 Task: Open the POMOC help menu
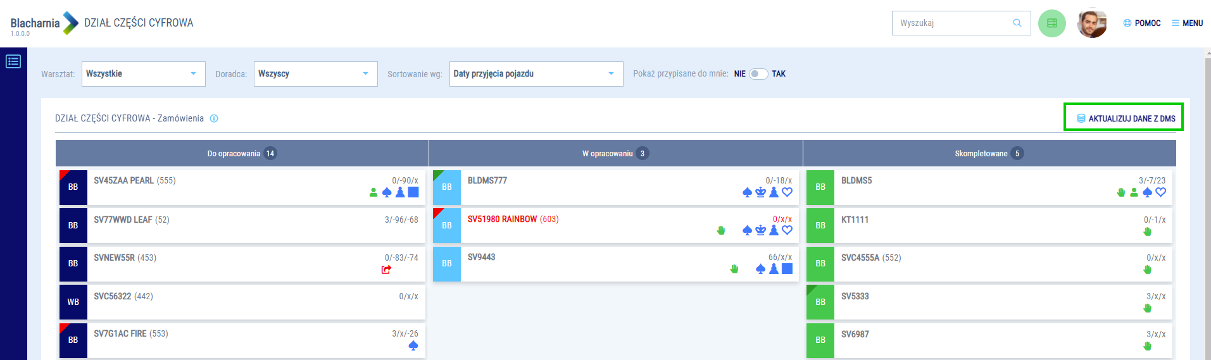[1141, 23]
